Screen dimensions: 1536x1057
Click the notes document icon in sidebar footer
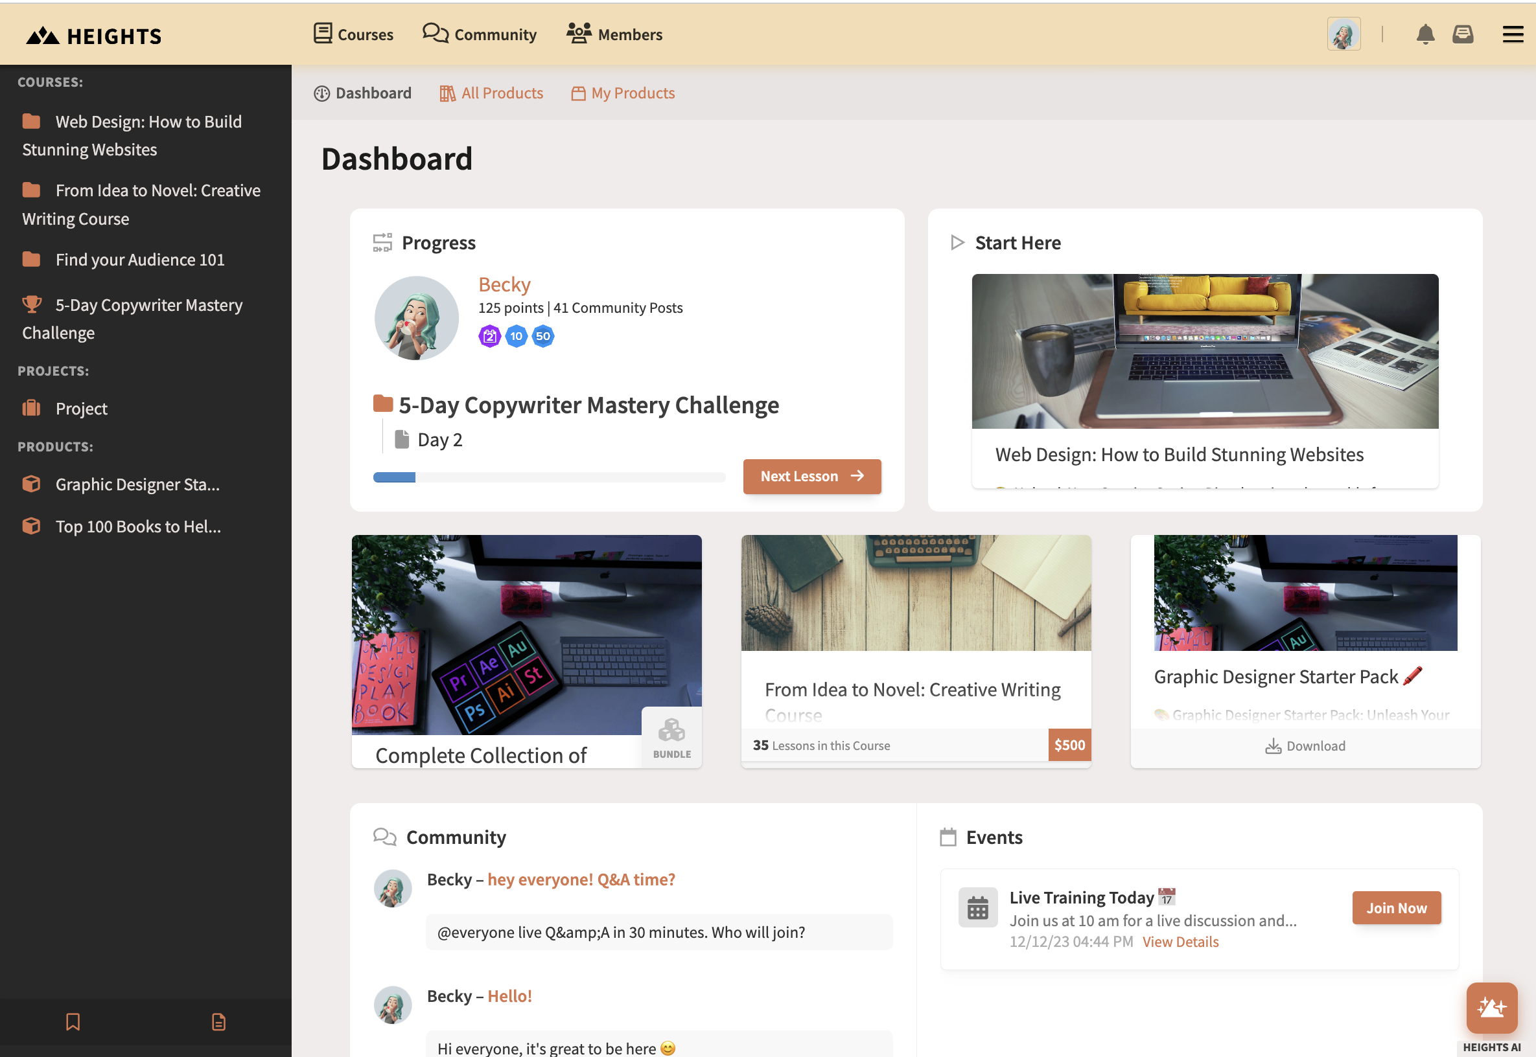coord(218,1022)
